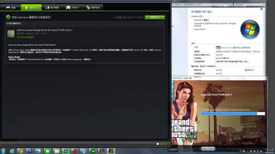Open Google Chrome from the taskbar
Viewport: 275px width, 154px height.
pos(21,151)
